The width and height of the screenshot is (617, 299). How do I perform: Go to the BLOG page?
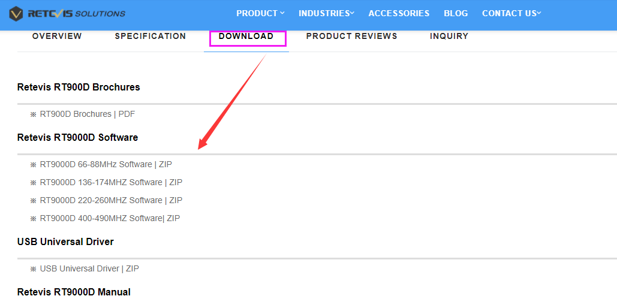[x=456, y=13]
